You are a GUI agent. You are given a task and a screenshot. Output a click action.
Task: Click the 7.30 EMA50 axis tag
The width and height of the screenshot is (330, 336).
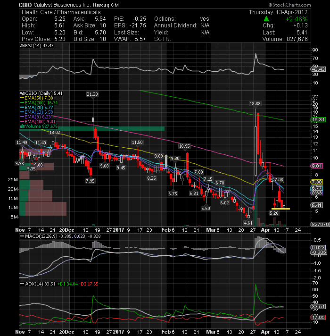click(x=316, y=182)
